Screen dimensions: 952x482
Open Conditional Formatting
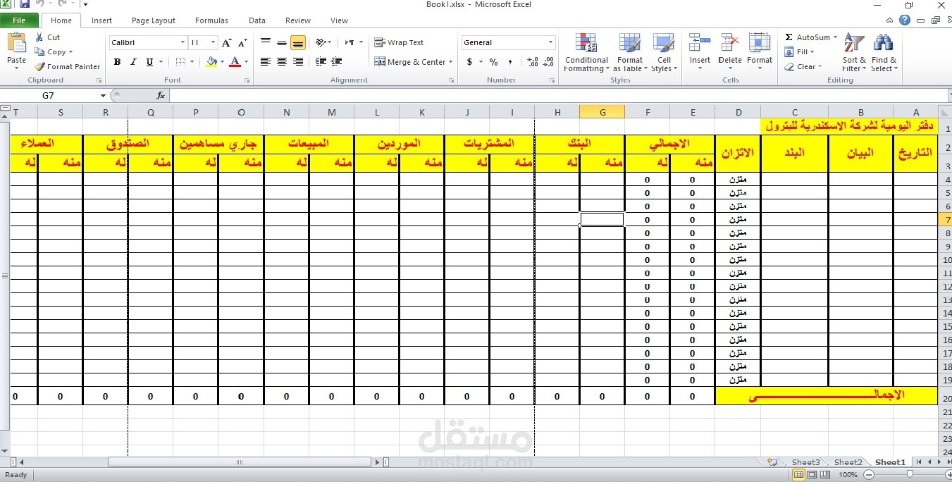pos(586,53)
